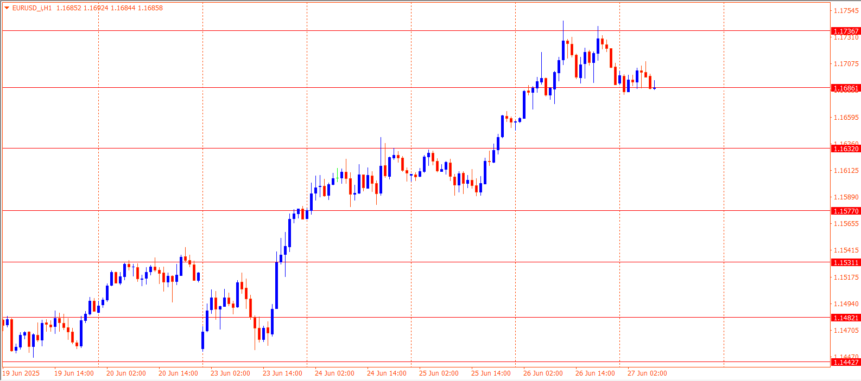
Task: Click the 23 Jun 14:00 time label
Action: (282, 373)
